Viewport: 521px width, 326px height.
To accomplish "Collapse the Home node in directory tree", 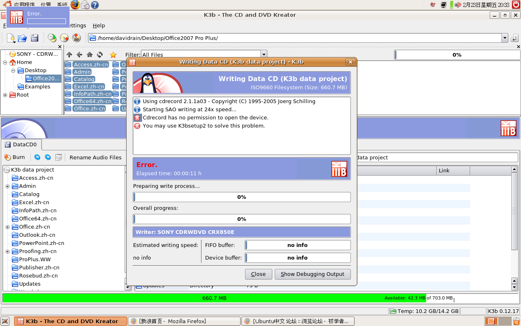I will pyautogui.click(x=5, y=62).
